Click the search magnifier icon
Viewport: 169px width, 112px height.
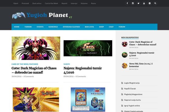[155, 3]
